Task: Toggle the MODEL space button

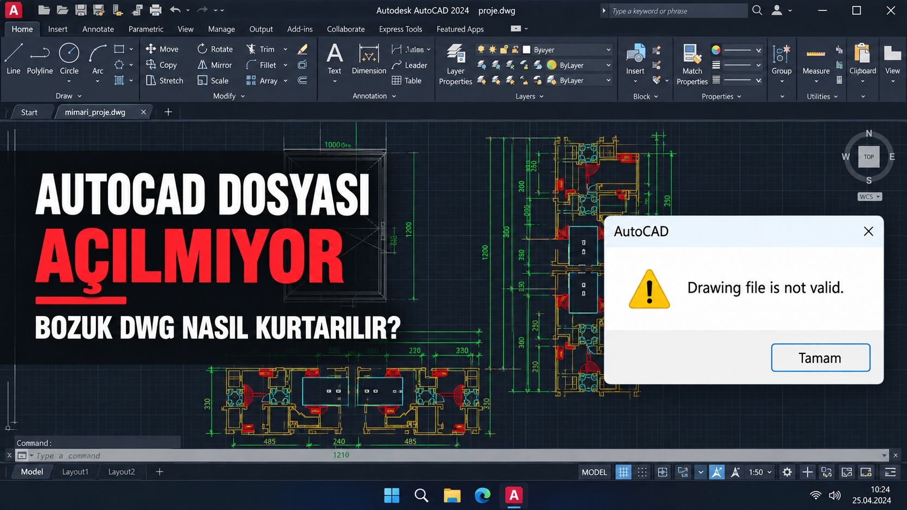Action: (594, 472)
